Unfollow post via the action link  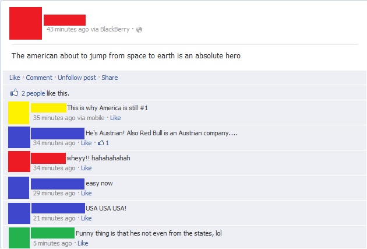click(x=77, y=78)
